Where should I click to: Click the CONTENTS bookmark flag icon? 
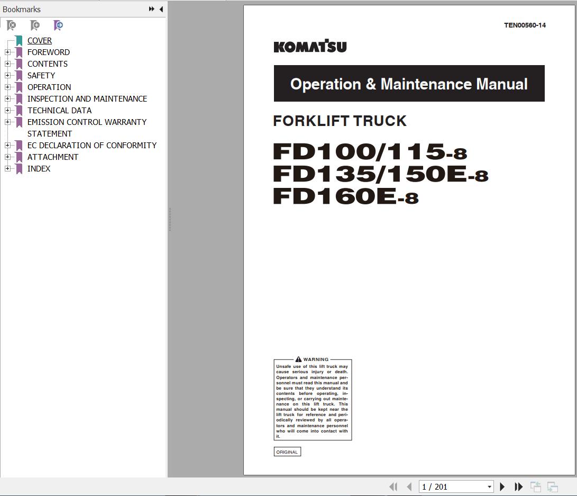click(19, 64)
